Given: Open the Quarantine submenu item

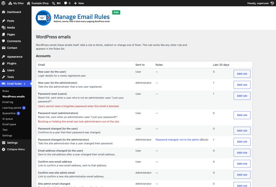Looking at the screenshot, I should tap(9, 113).
